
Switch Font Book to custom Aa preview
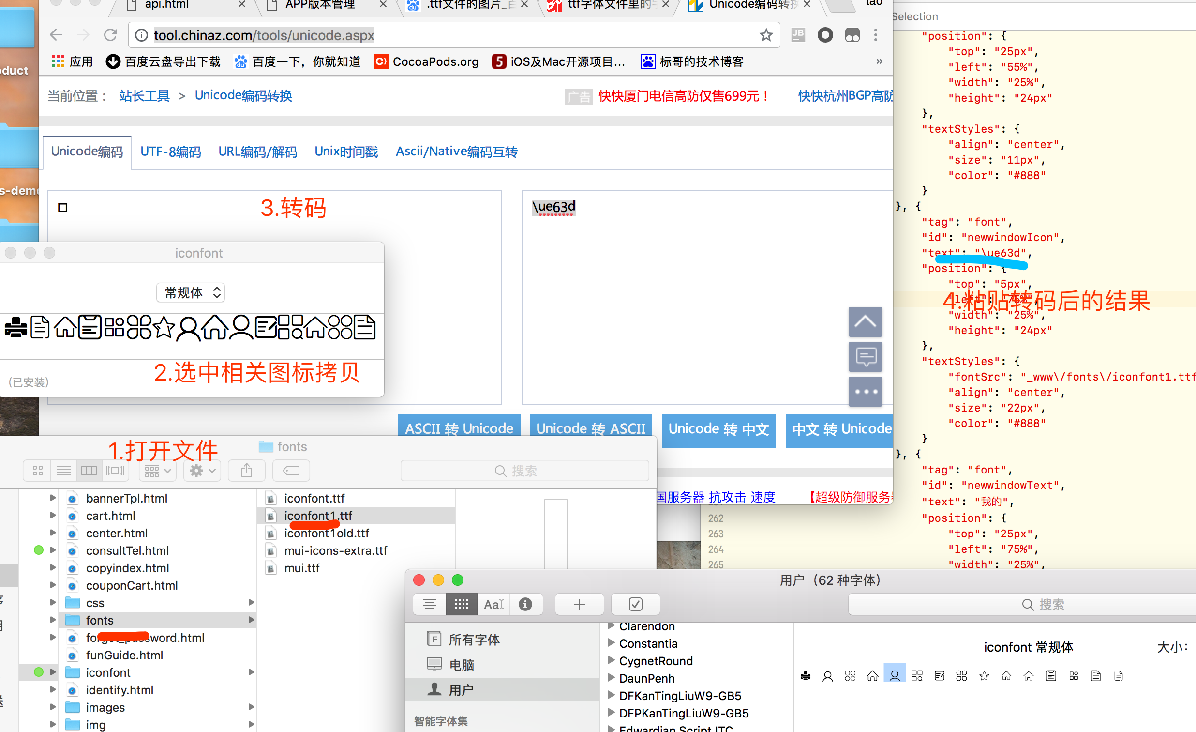pos(493,604)
